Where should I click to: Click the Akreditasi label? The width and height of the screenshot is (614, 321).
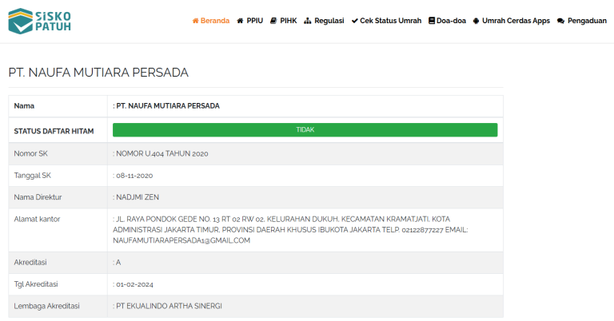tap(30, 263)
